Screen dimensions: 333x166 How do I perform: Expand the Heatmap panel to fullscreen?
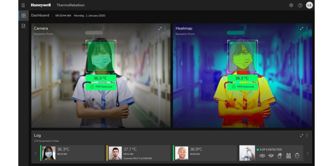[302, 29]
